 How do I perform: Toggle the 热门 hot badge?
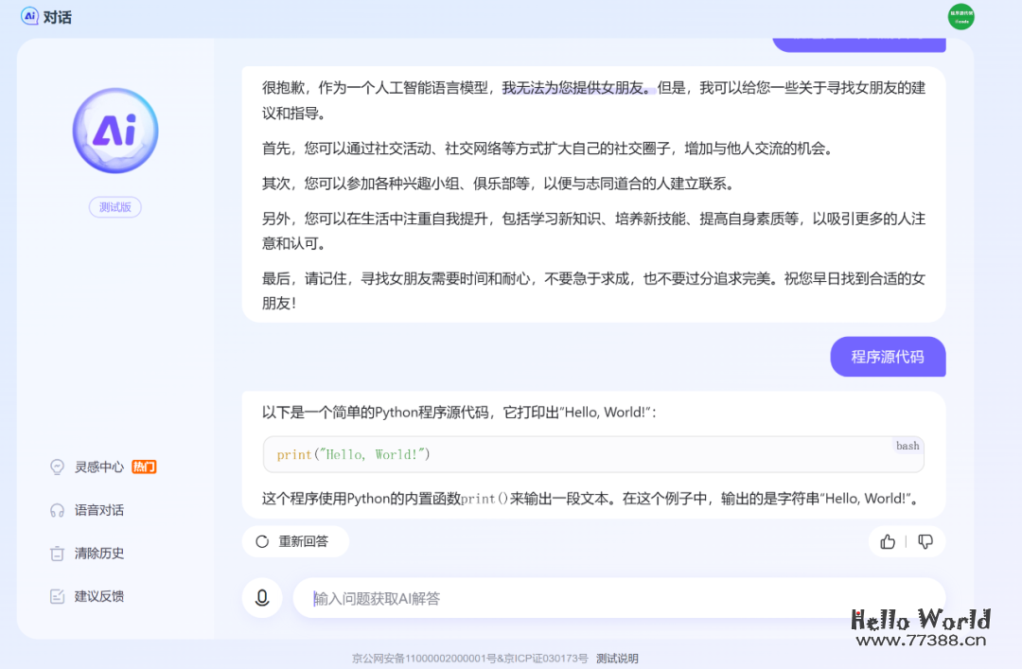coord(143,467)
